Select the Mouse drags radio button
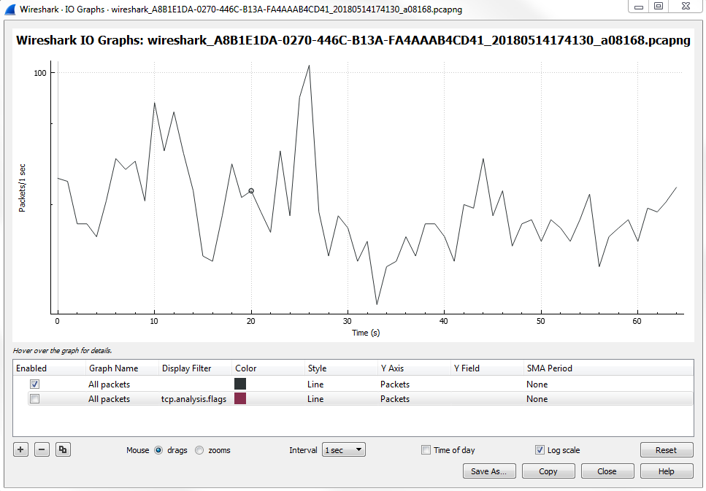 [x=158, y=450]
